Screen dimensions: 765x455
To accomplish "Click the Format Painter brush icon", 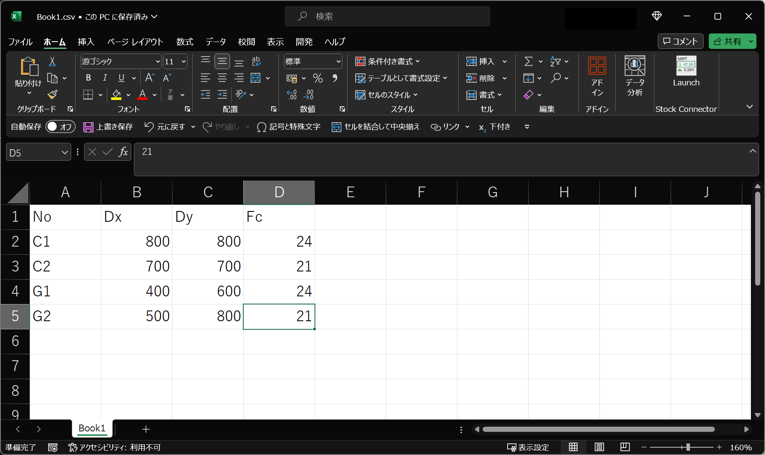I will click(52, 94).
